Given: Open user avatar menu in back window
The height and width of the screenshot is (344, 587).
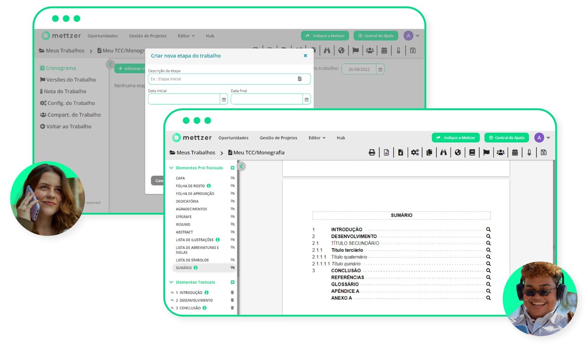Looking at the screenshot, I should [411, 36].
